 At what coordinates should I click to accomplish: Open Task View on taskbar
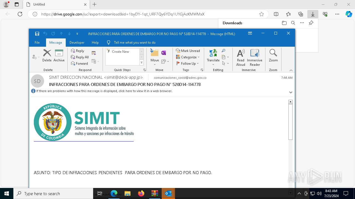pos(100,193)
